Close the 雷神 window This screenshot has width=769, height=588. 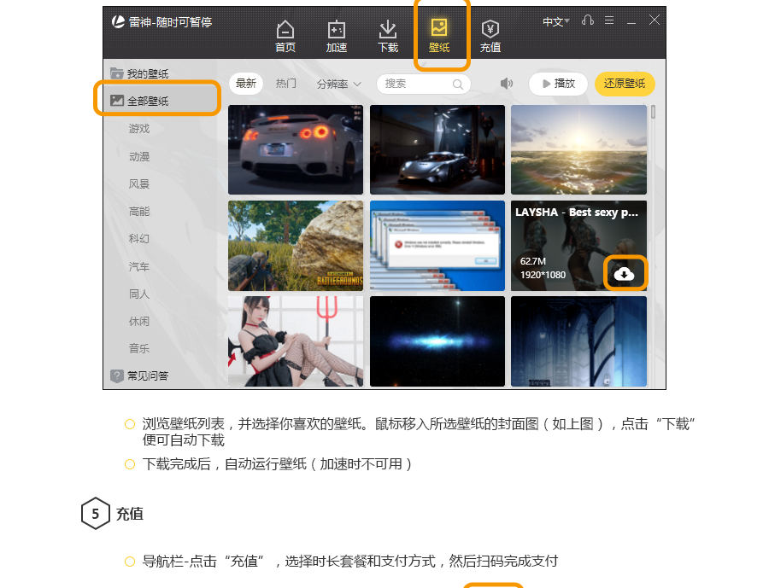tap(655, 20)
